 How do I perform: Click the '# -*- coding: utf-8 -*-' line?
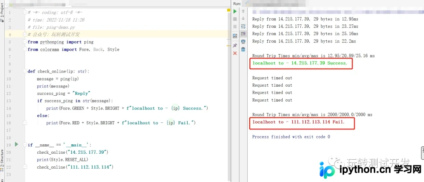pyautogui.click(x=55, y=13)
